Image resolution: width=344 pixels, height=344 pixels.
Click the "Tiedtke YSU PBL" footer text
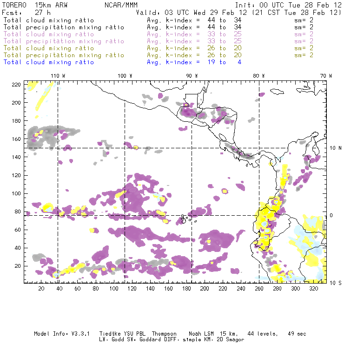coord(122,334)
